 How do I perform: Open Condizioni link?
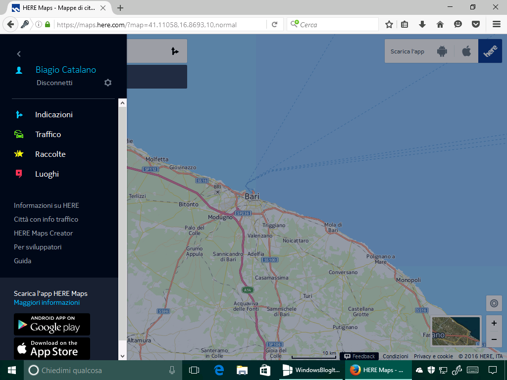[x=396, y=356]
